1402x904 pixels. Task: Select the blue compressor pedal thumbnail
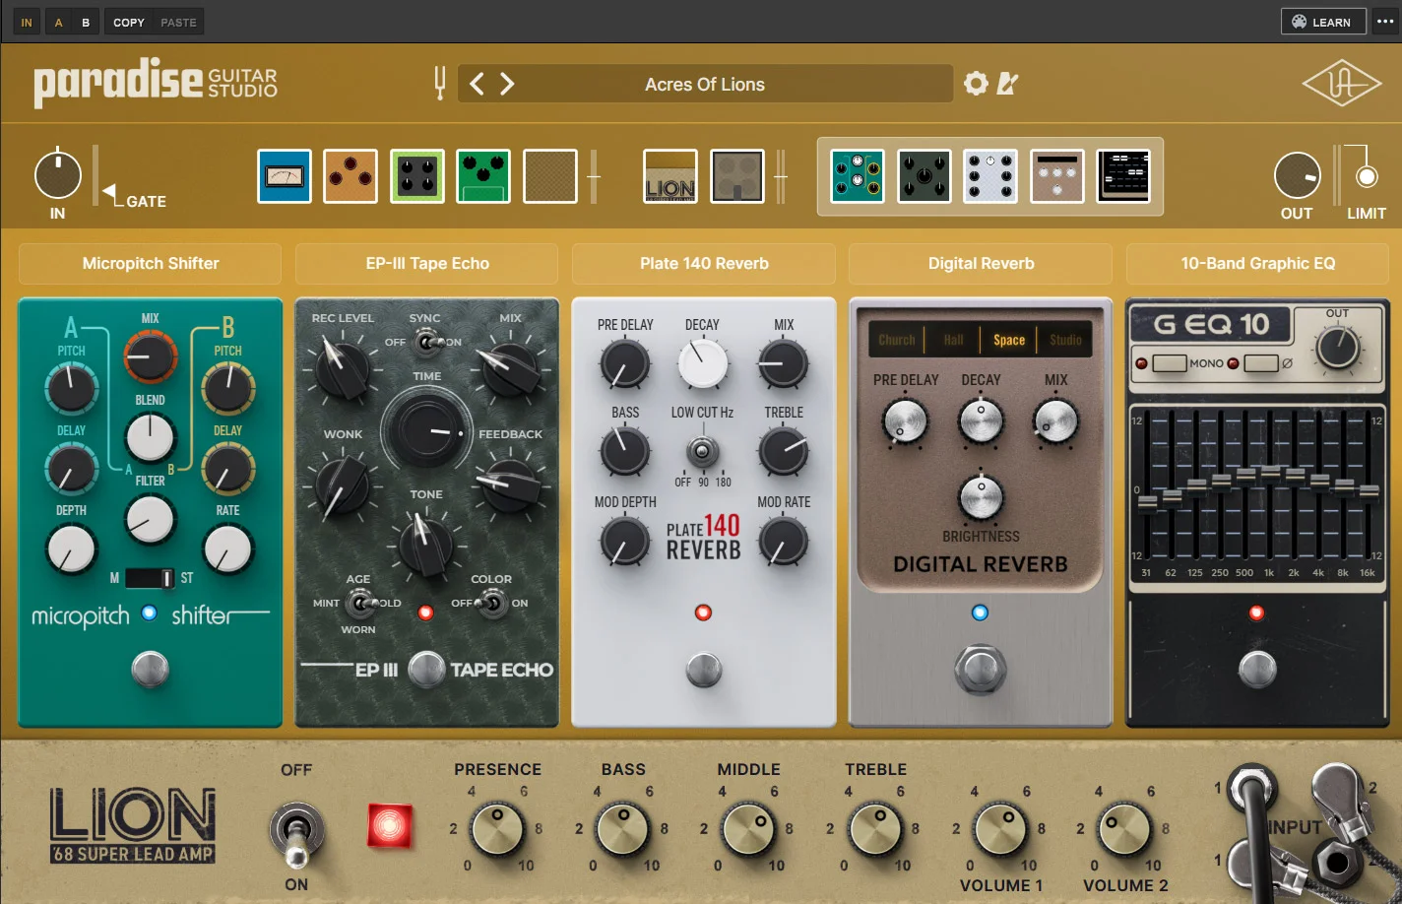(285, 176)
